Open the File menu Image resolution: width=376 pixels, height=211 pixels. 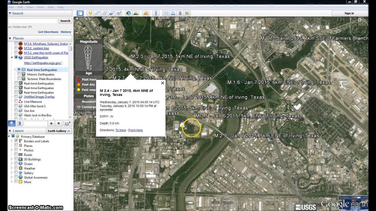pos(11,7)
